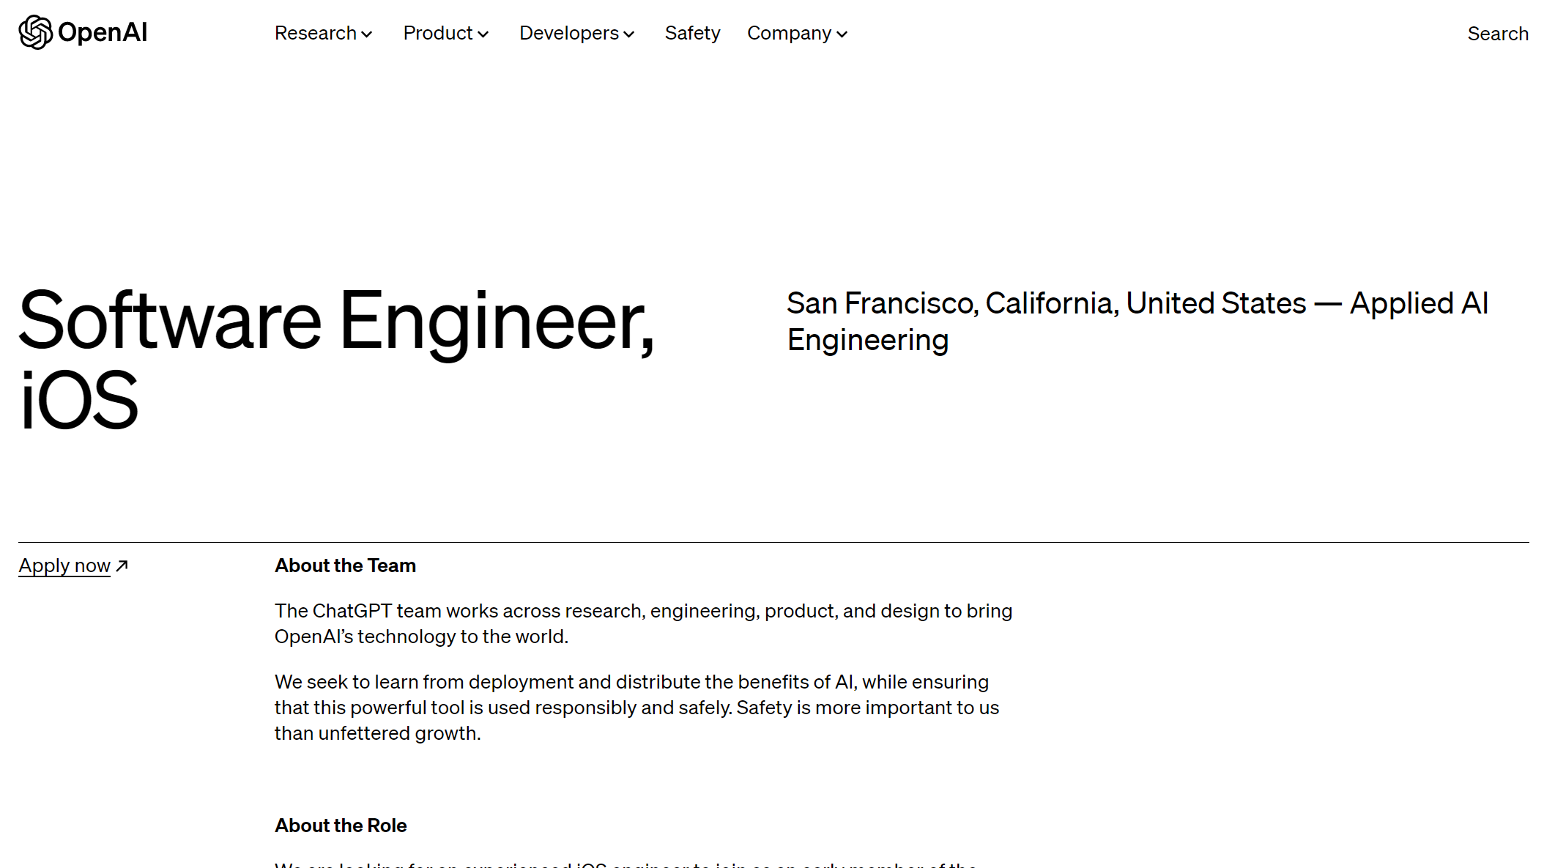Click the paragraph starting 'We seek to learn'
This screenshot has height=868, width=1544.
636,708
